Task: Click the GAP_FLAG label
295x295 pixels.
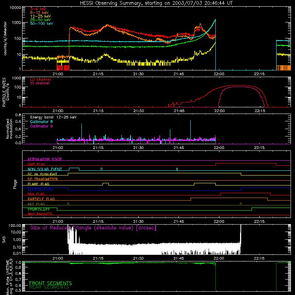Action: pyautogui.click(x=36, y=164)
